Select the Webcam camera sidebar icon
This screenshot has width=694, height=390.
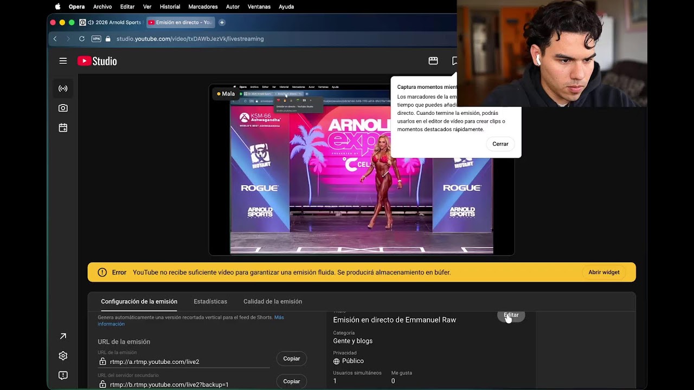click(x=63, y=108)
